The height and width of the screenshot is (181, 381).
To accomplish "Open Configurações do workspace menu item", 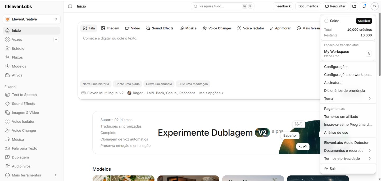I will point(348,75).
